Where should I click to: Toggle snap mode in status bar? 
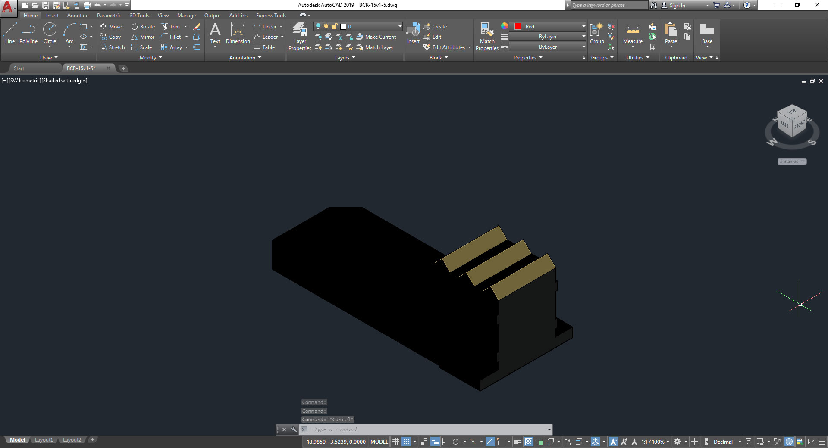pyautogui.click(x=406, y=442)
